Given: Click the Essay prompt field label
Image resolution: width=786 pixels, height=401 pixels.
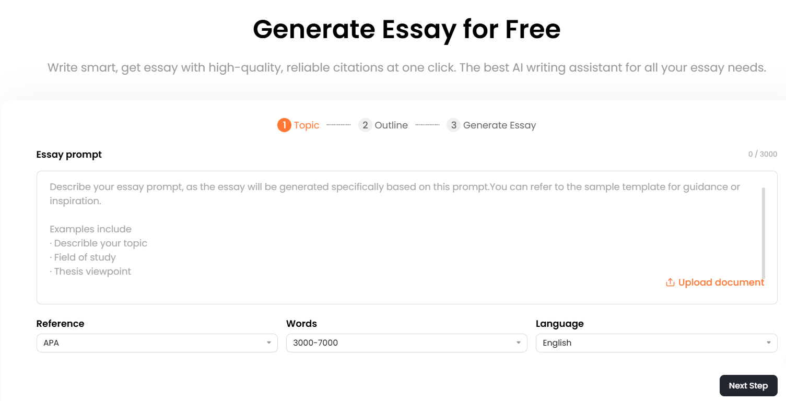Looking at the screenshot, I should pyautogui.click(x=69, y=155).
